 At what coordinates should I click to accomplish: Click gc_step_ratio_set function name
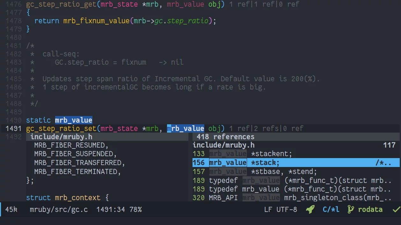tap(61, 128)
